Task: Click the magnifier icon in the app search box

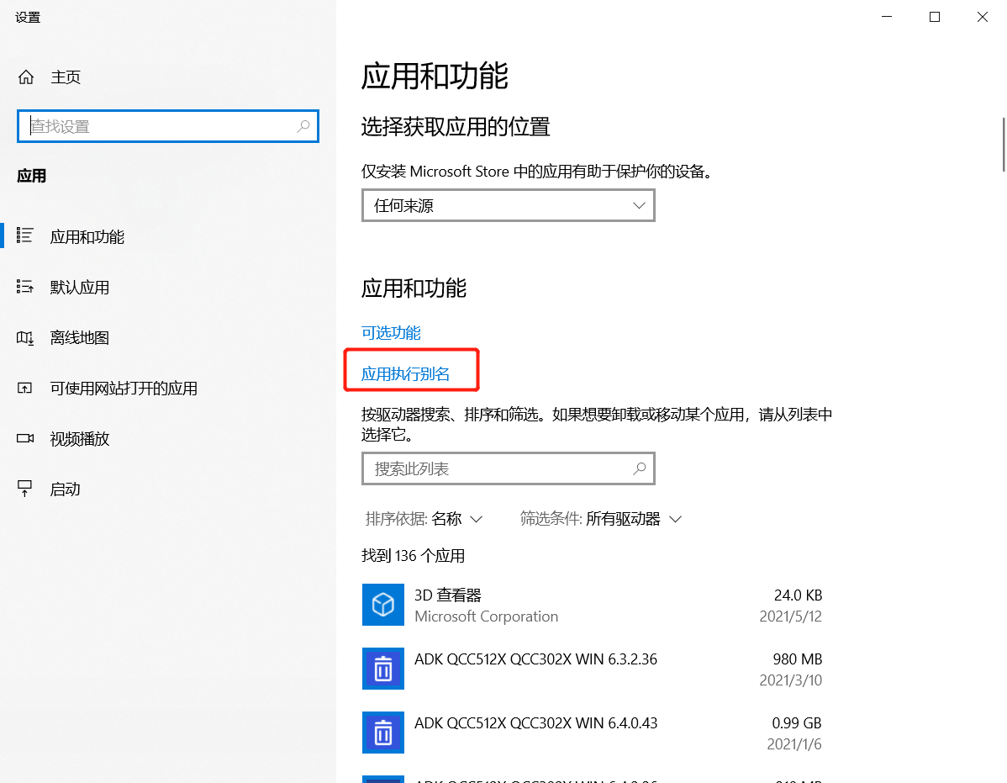Action: (x=639, y=468)
